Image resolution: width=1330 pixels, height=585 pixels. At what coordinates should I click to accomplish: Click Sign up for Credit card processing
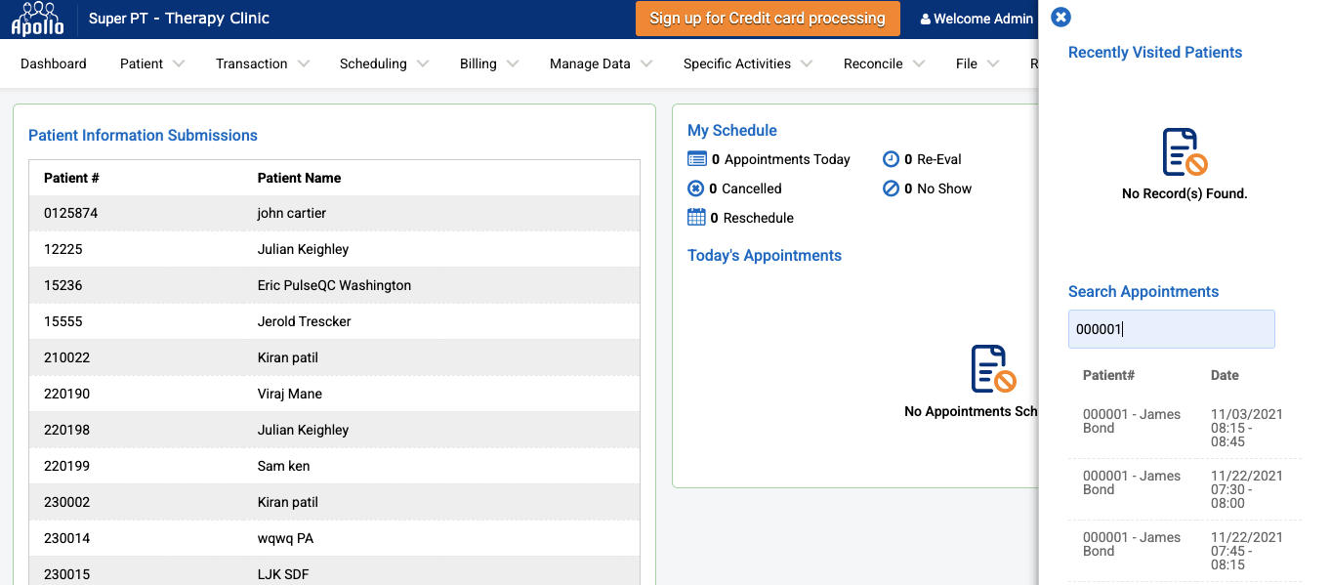768,19
